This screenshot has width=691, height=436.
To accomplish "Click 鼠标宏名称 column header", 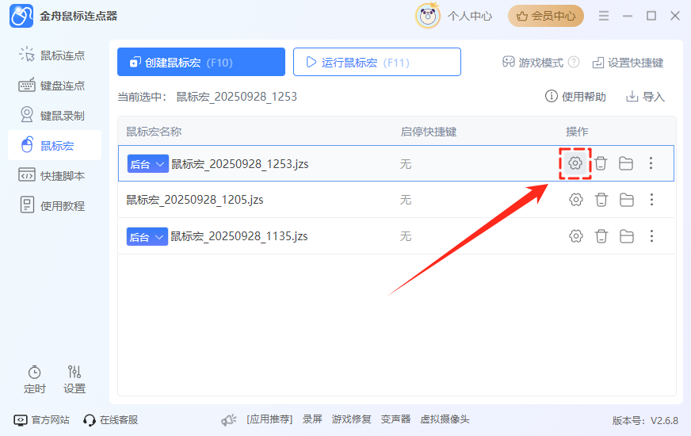I will coord(154,132).
